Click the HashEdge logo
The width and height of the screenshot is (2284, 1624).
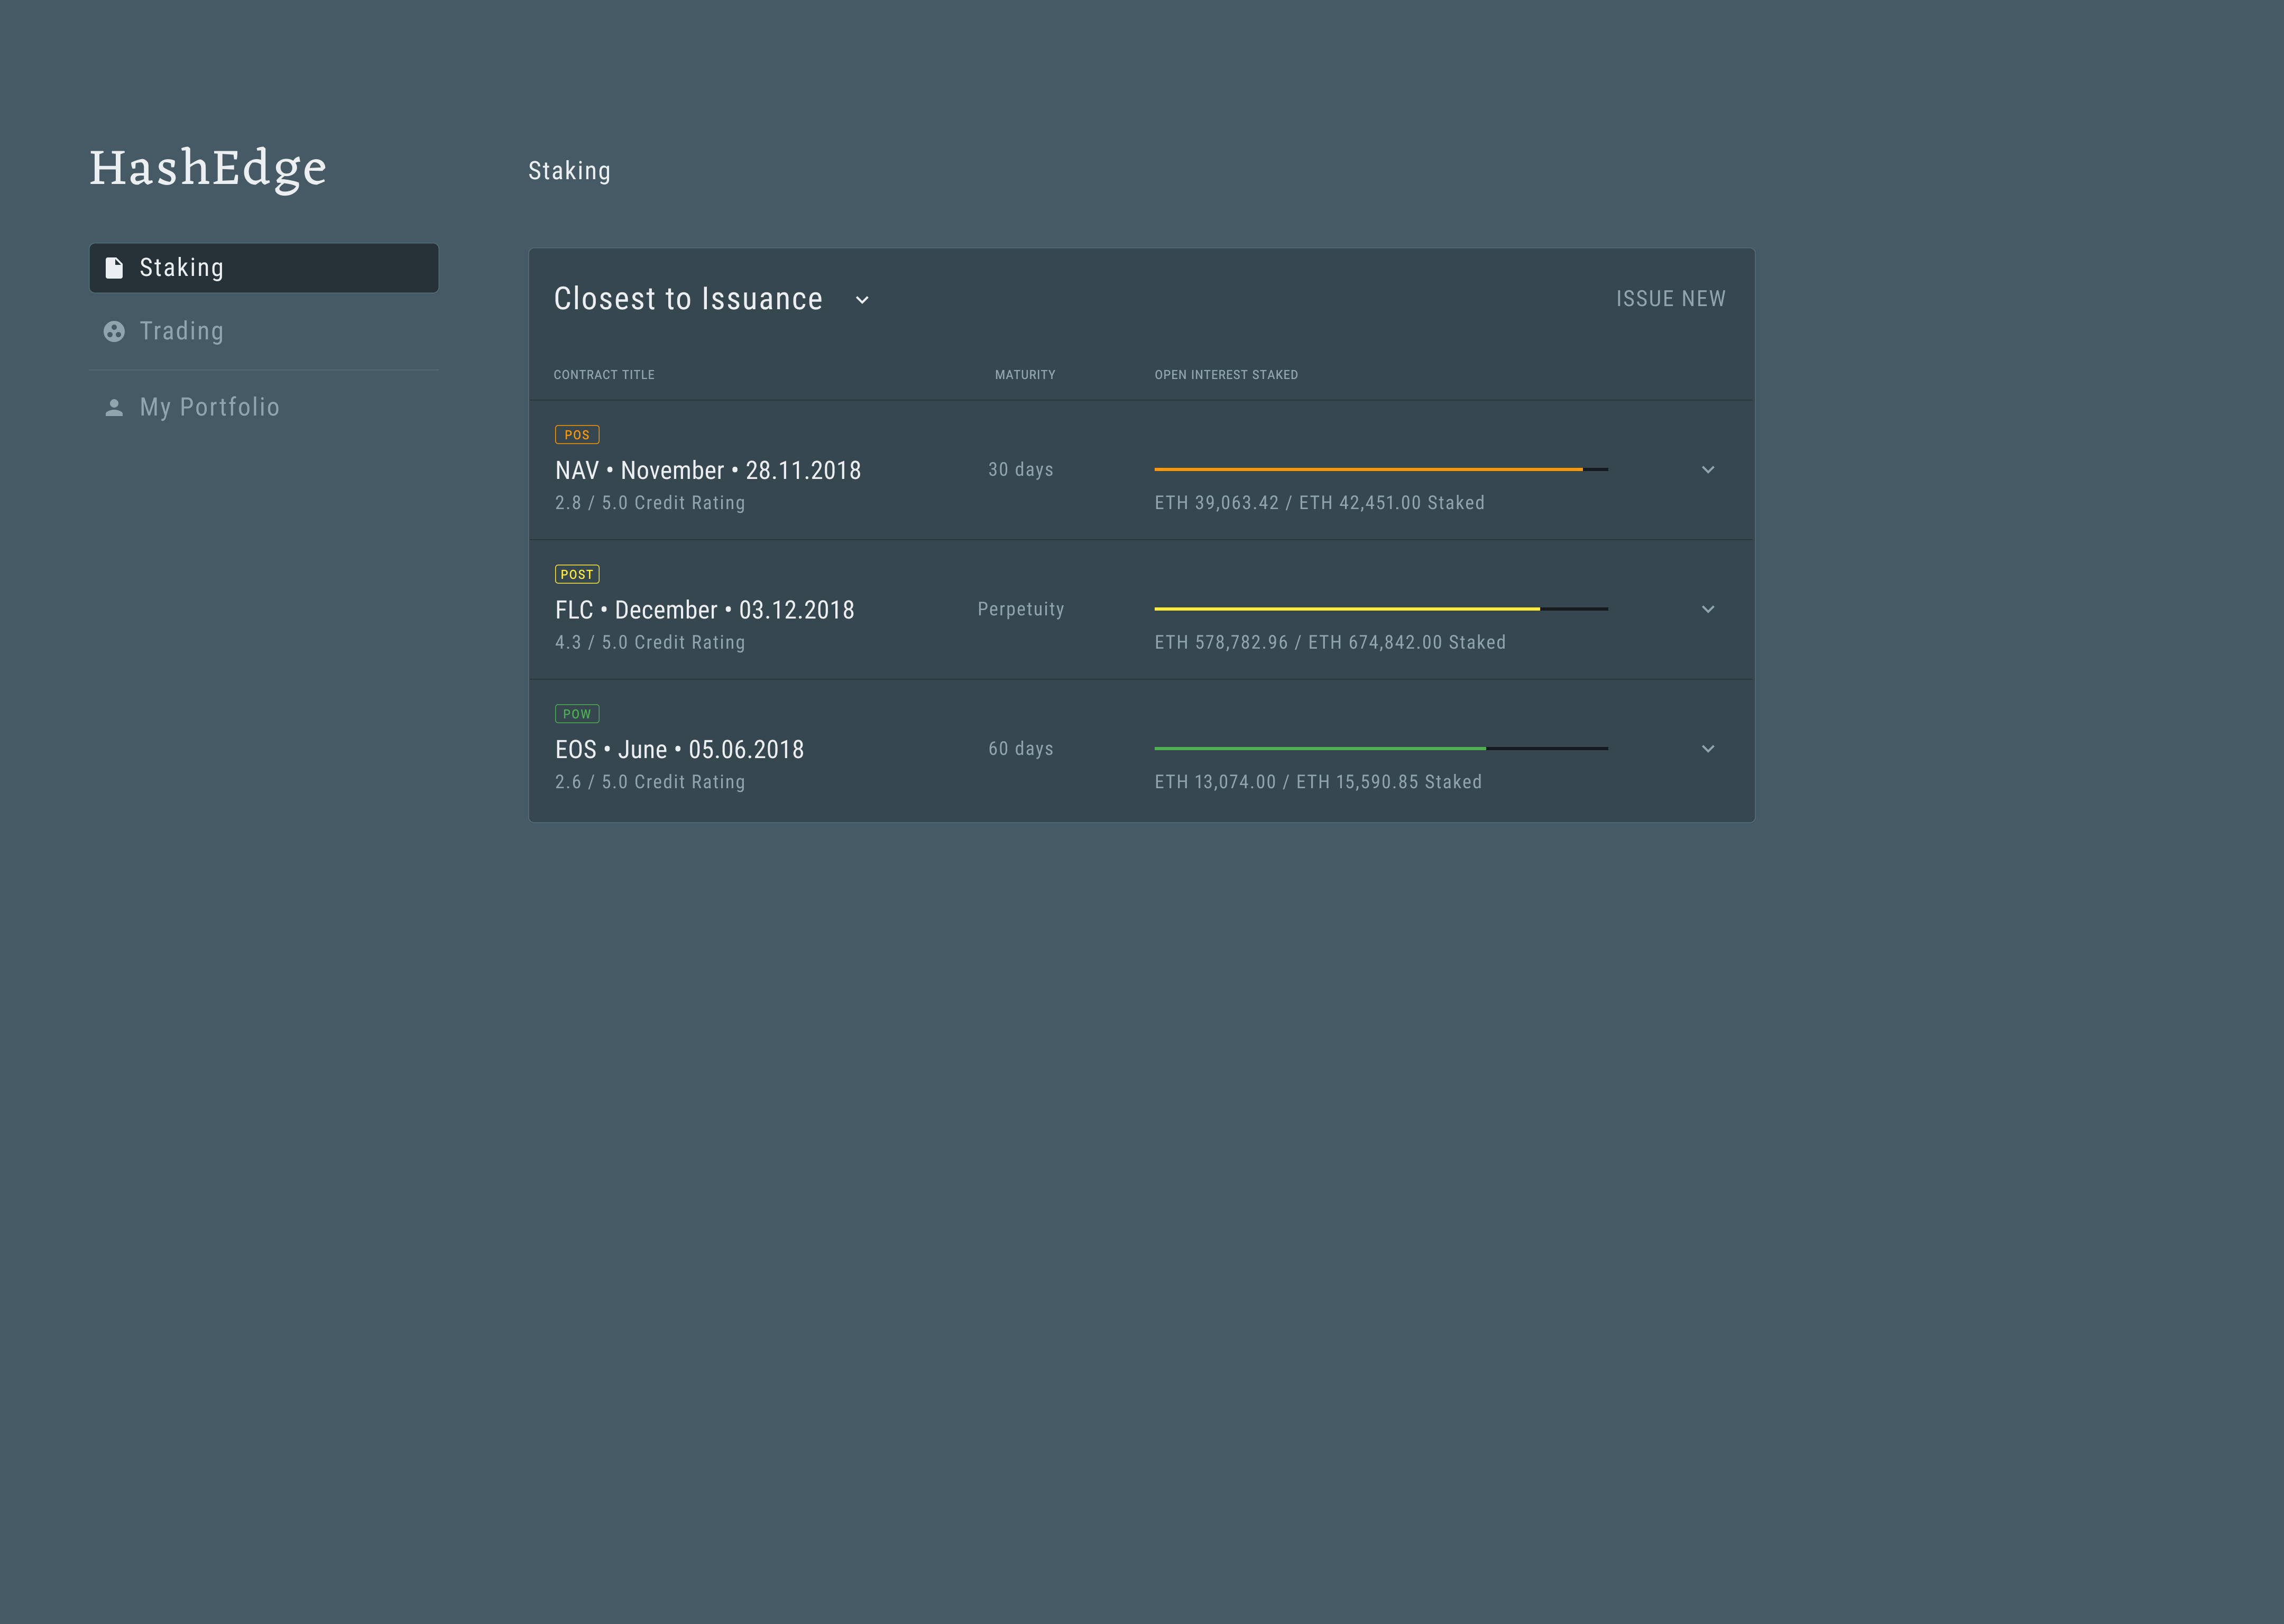click(208, 168)
